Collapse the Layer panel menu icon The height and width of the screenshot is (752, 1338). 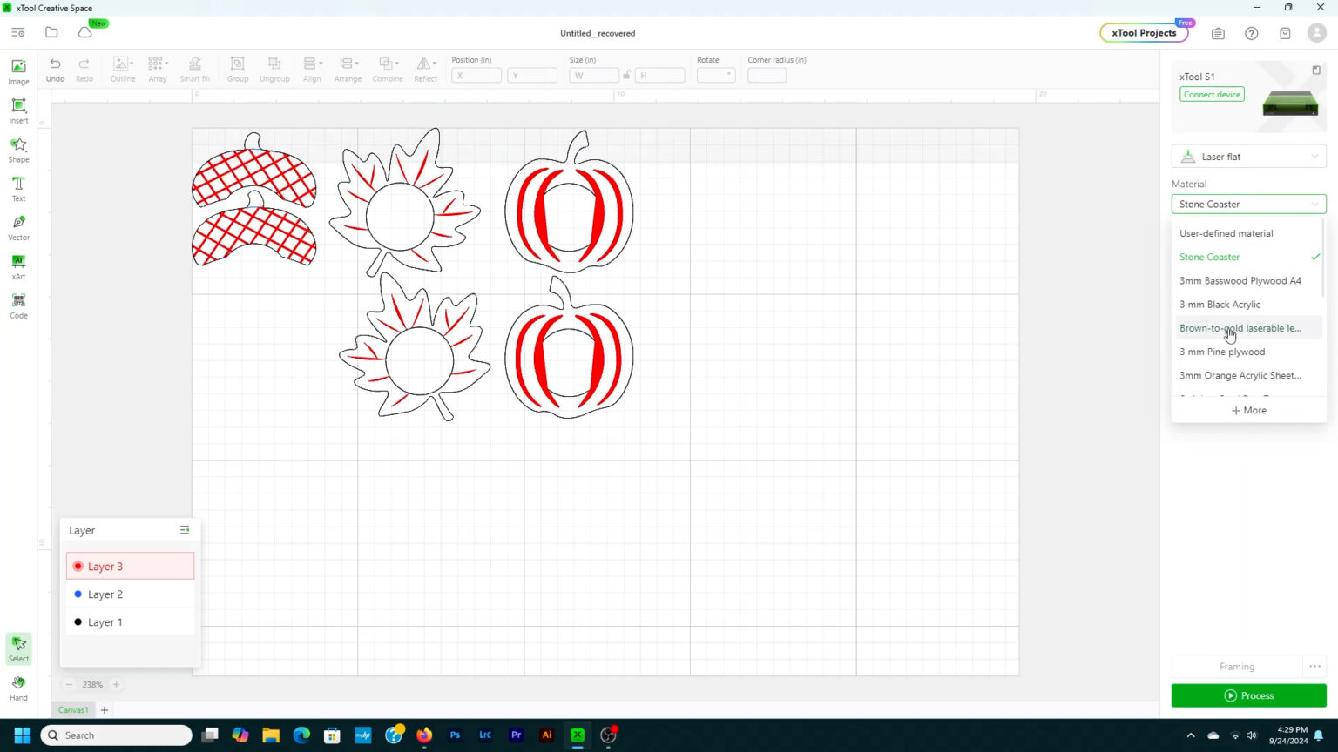pos(185,530)
